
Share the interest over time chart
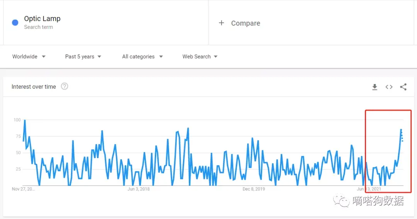[403, 87]
